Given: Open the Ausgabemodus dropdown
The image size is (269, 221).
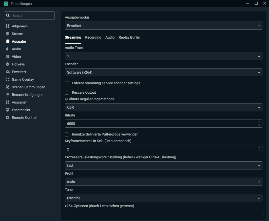Looking at the screenshot, I should point(163,26).
